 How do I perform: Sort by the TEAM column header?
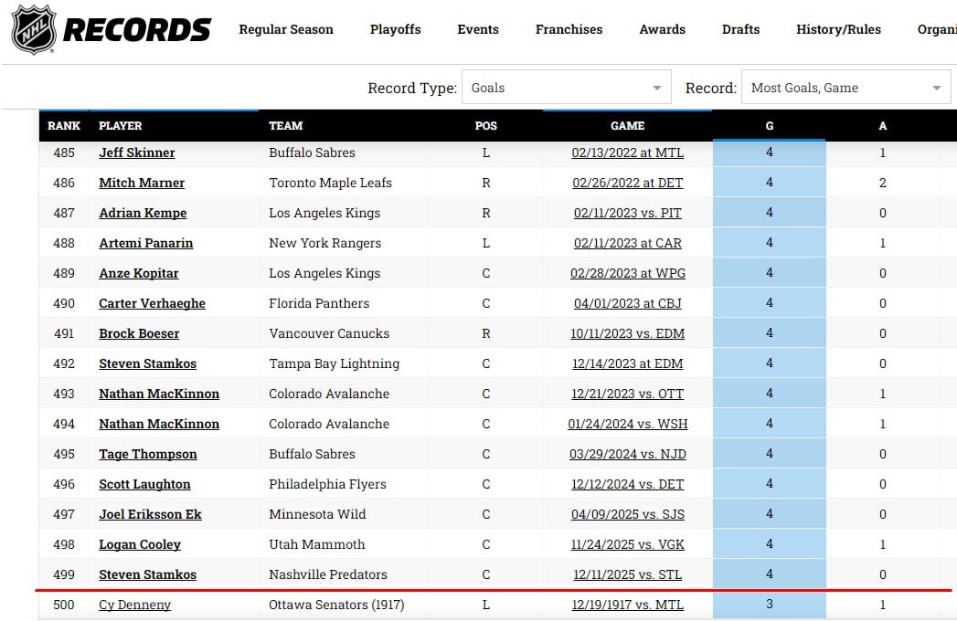[285, 126]
